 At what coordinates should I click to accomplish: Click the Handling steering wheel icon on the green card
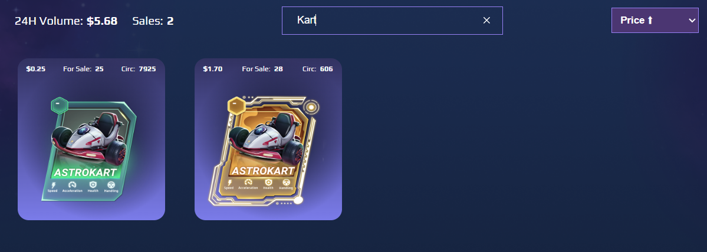[x=111, y=185]
